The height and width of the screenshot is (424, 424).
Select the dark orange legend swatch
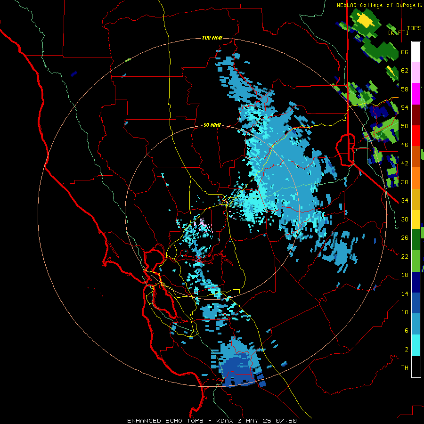coord(416,157)
